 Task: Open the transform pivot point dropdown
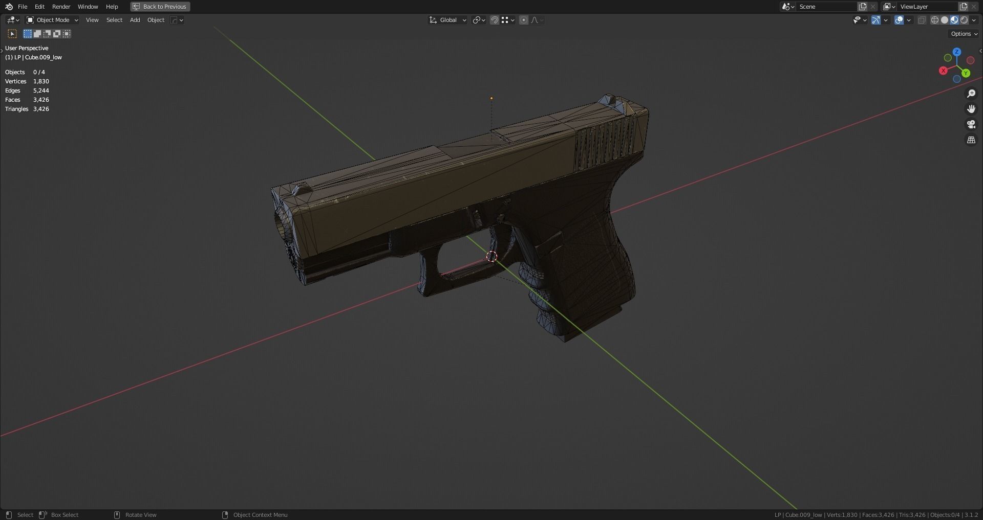point(478,20)
